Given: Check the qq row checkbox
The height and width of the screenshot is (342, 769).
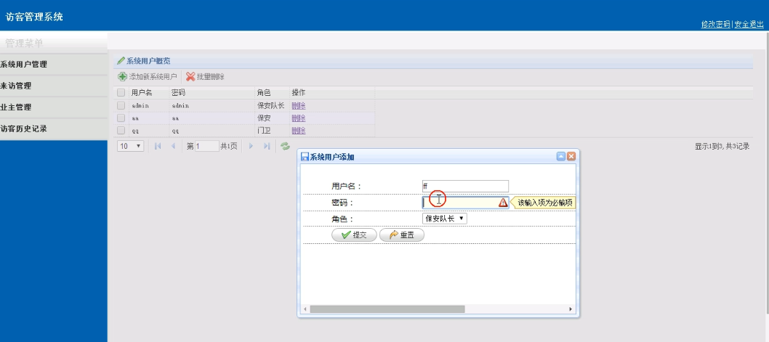Looking at the screenshot, I should (x=121, y=131).
